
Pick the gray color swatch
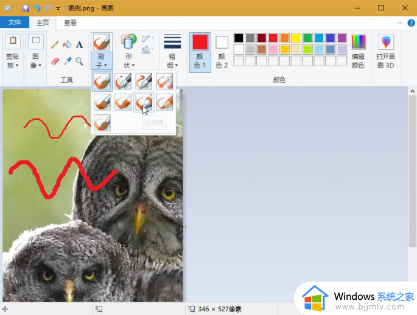click(250, 38)
